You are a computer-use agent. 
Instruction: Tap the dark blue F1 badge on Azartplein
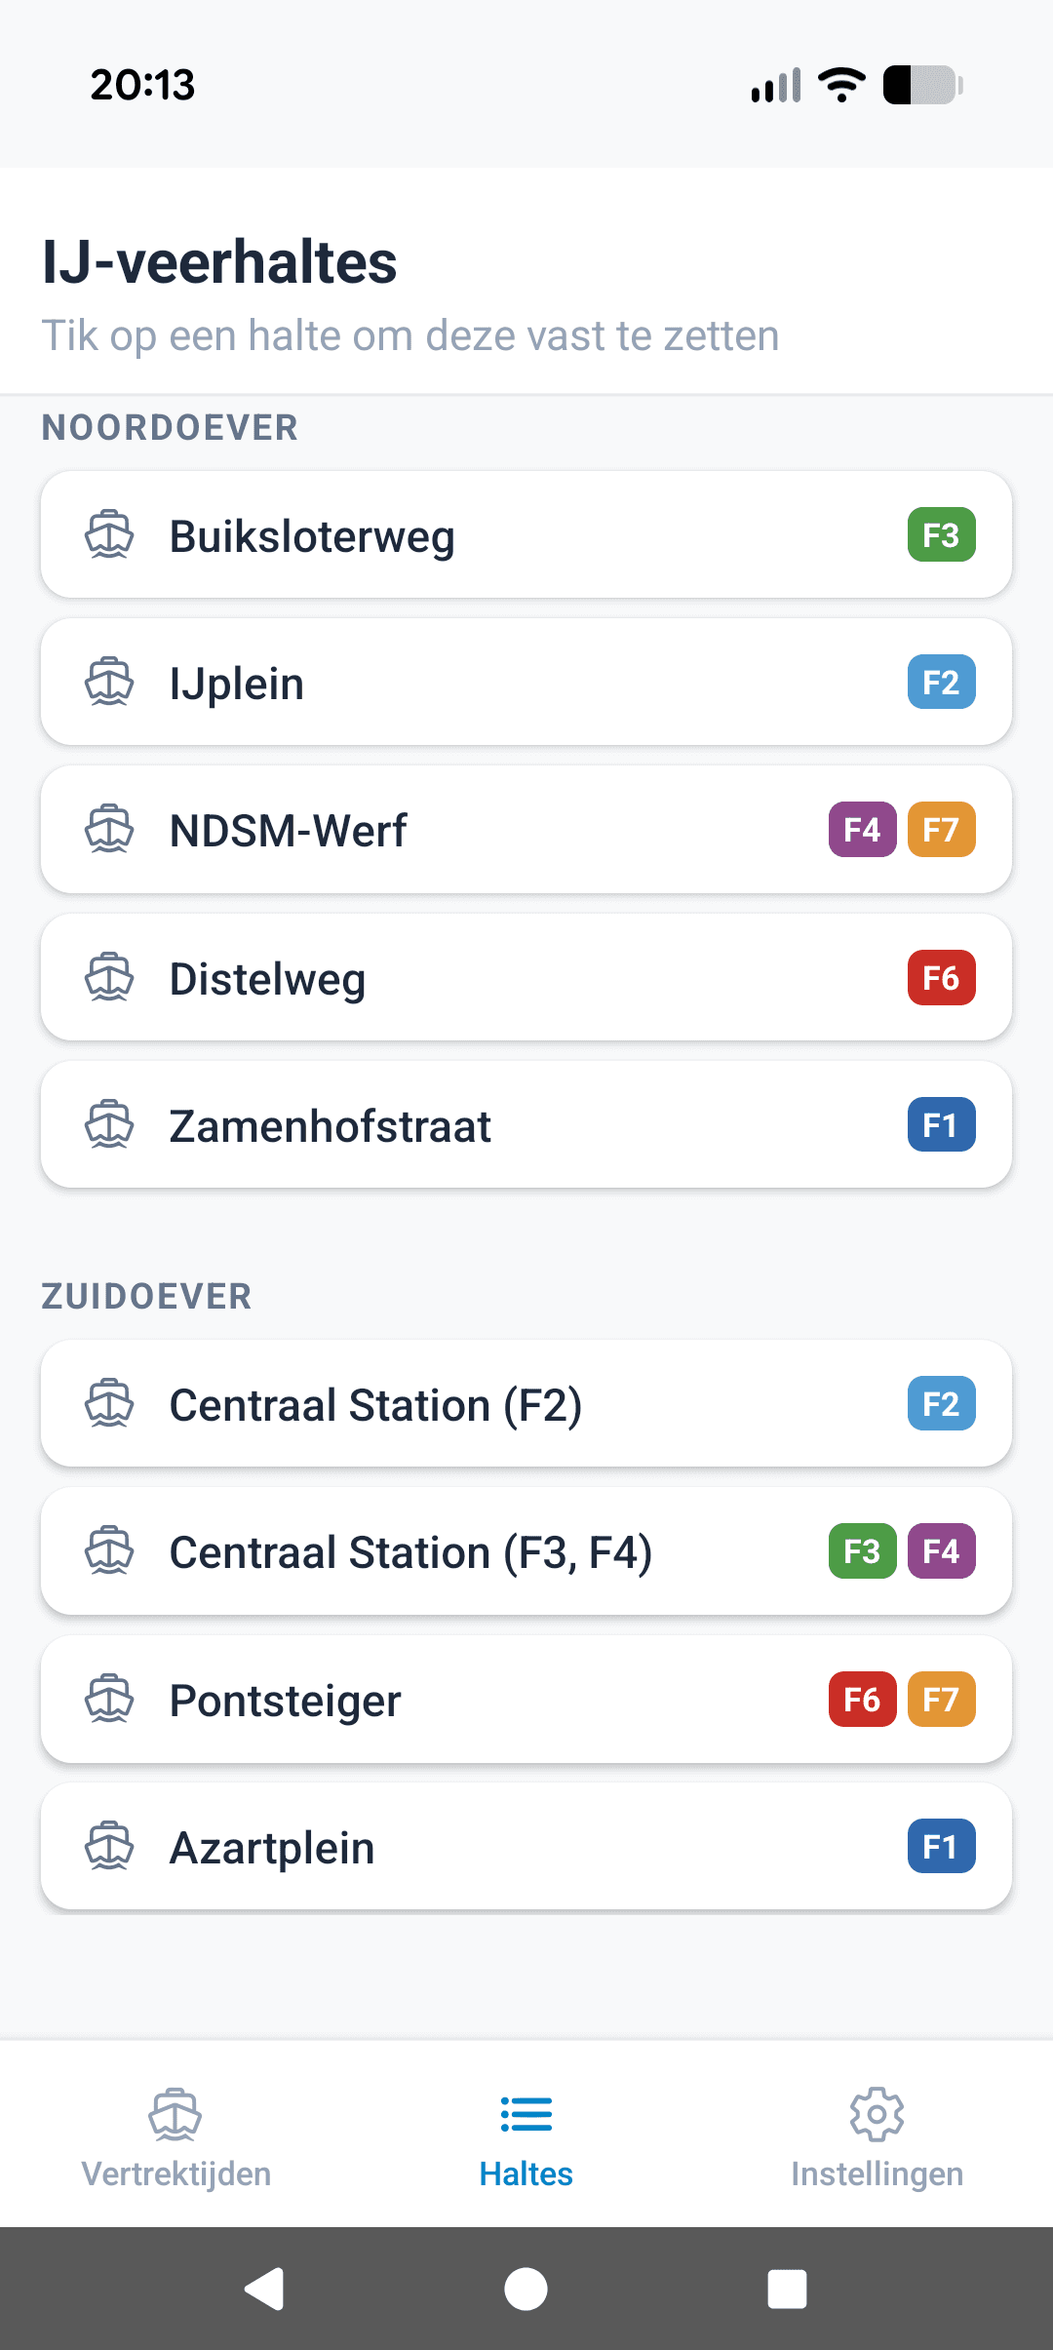[941, 1846]
